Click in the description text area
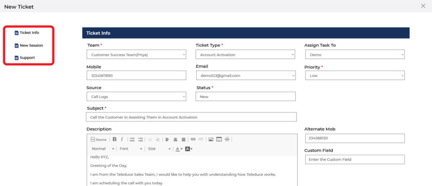 (x=192, y=170)
